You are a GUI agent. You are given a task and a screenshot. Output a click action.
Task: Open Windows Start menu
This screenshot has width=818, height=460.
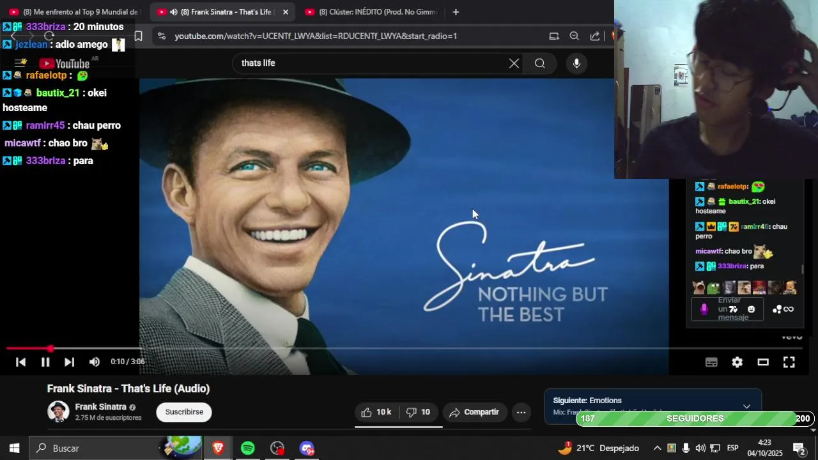[x=14, y=448]
